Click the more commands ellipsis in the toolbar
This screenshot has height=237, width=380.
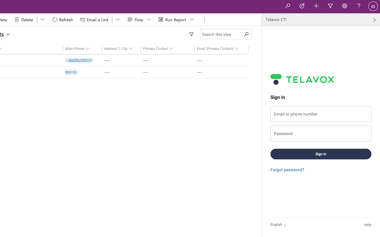click(x=204, y=20)
